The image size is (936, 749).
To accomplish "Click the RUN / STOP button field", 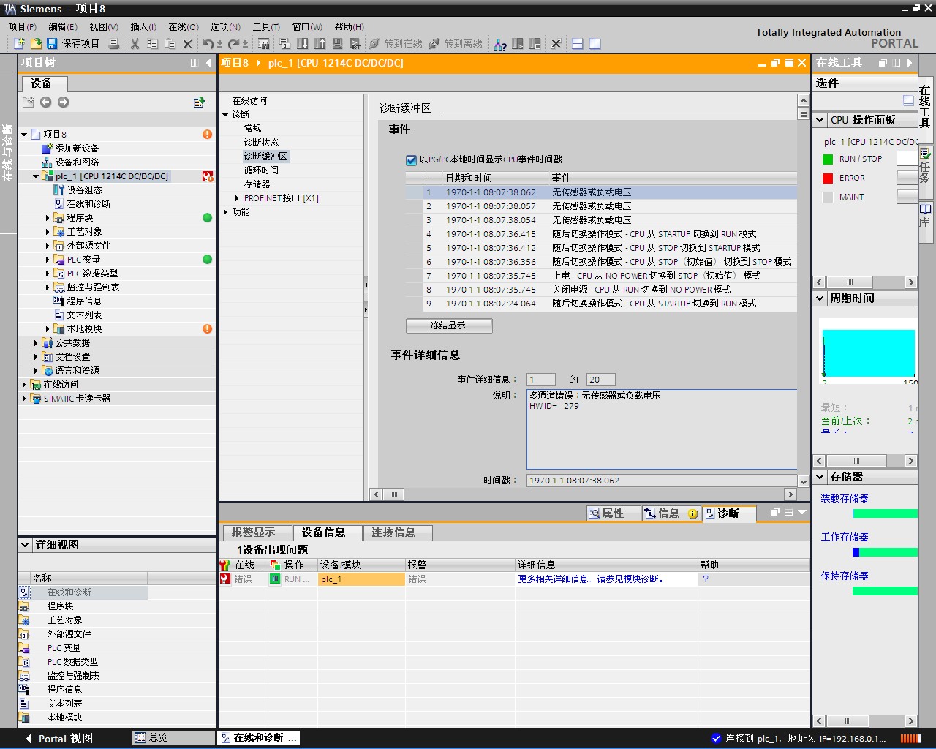I will (907, 159).
